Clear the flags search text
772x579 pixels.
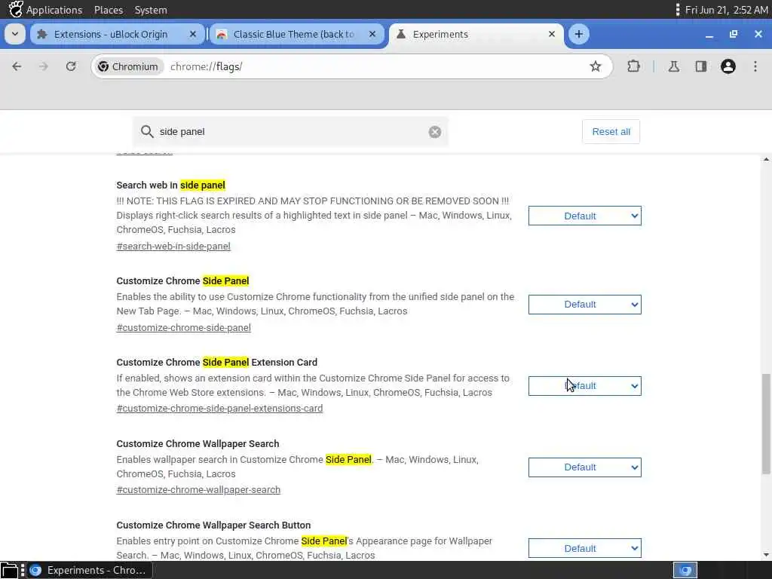click(435, 132)
